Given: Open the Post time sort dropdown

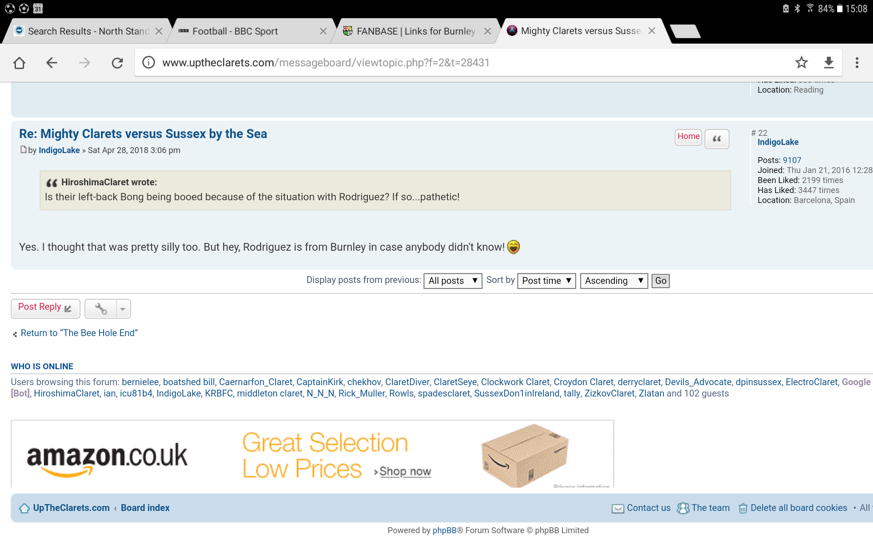Looking at the screenshot, I should (547, 281).
